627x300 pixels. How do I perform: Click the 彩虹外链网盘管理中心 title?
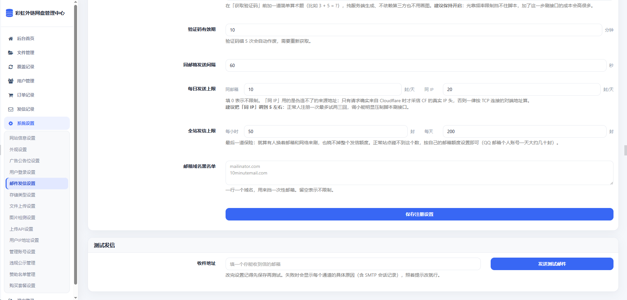[x=40, y=13]
